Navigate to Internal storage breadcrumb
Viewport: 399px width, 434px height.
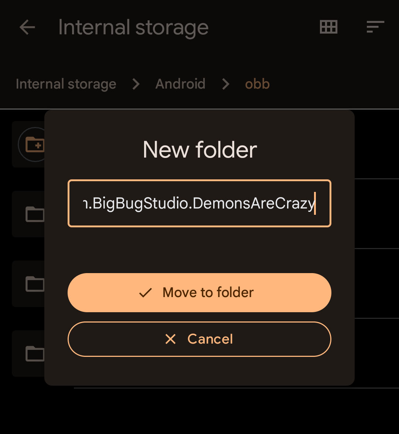pyautogui.click(x=66, y=84)
